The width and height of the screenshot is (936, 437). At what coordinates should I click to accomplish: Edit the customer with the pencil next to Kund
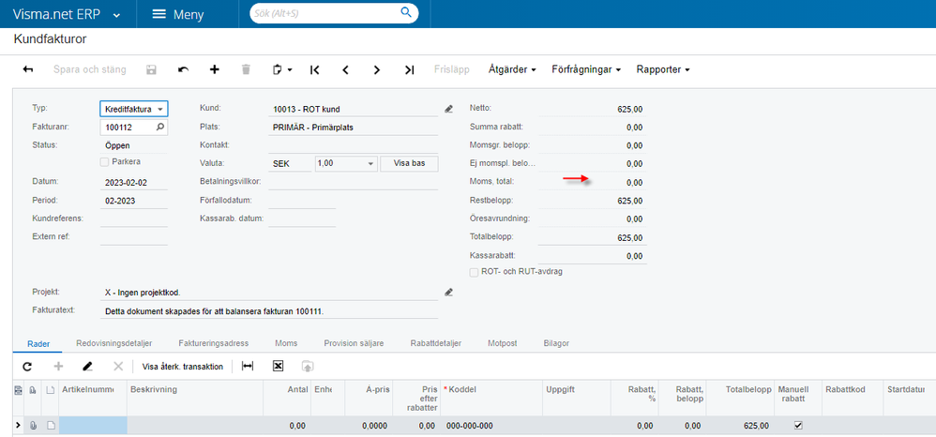(449, 109)
